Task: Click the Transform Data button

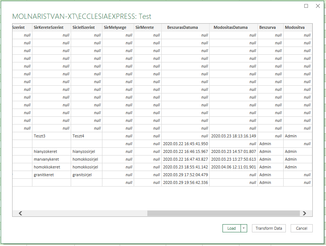Action: [x=269, y=228]
